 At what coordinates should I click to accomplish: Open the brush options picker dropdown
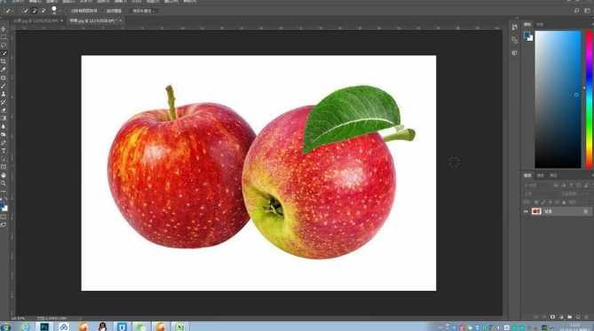pos(59,11)
